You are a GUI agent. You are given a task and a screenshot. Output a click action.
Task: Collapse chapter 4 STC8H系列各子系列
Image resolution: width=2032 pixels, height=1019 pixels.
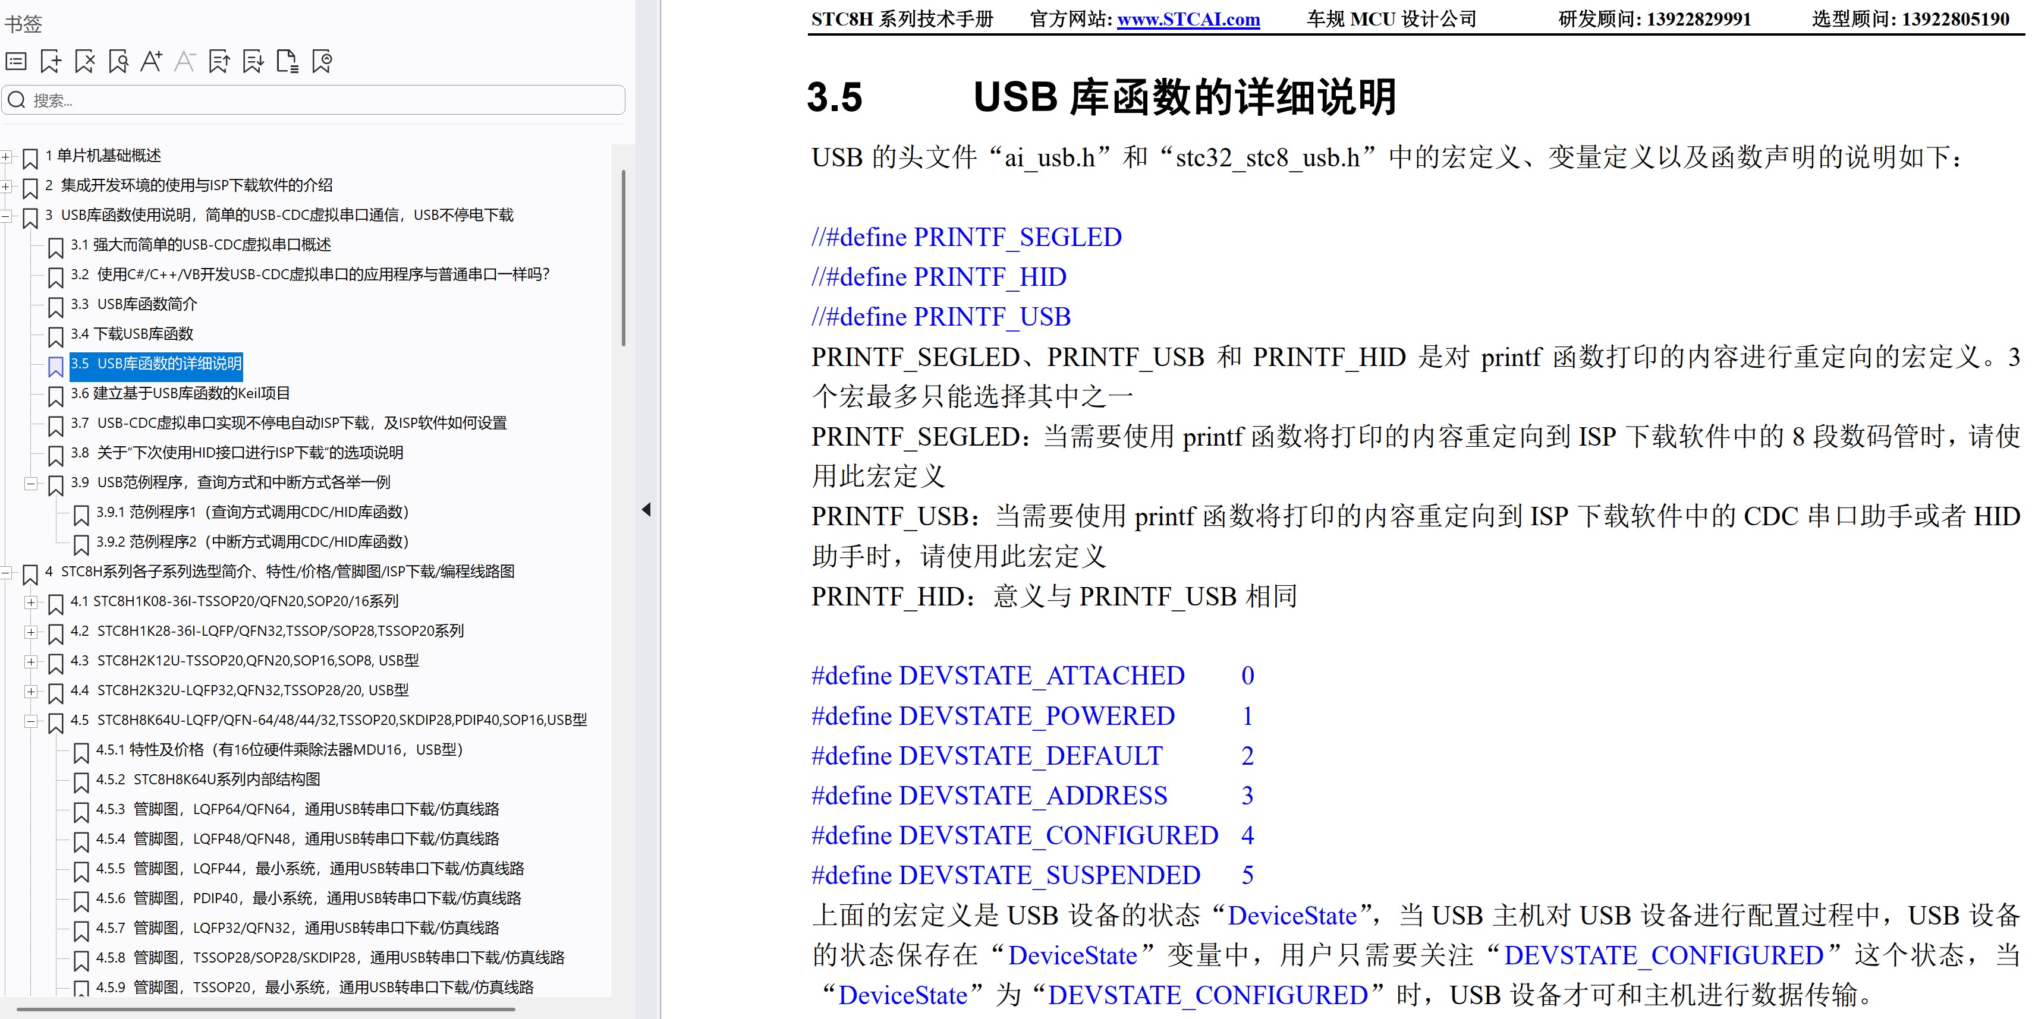point(5,573)
